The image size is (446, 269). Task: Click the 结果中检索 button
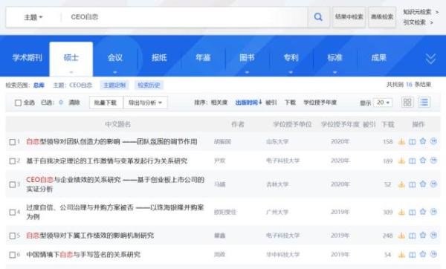349,17
